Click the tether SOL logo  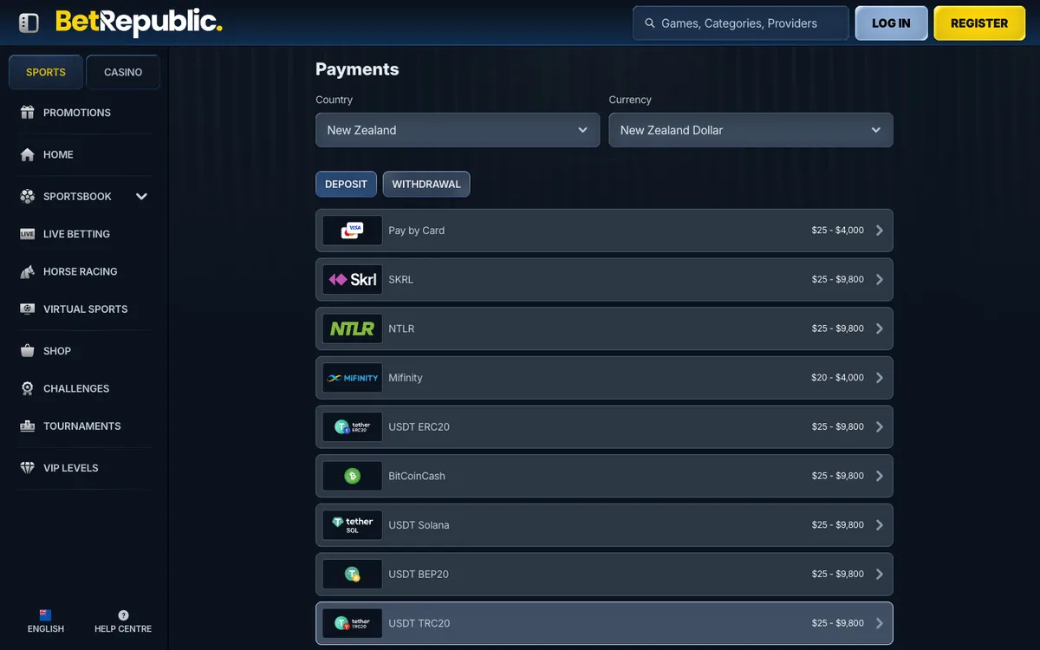coord(353,525)
